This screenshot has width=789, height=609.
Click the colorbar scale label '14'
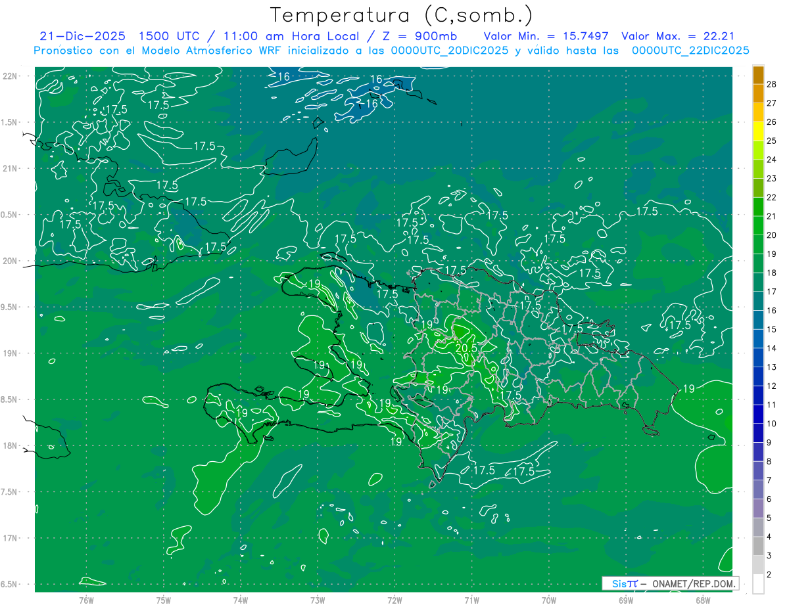click(771, 348)
